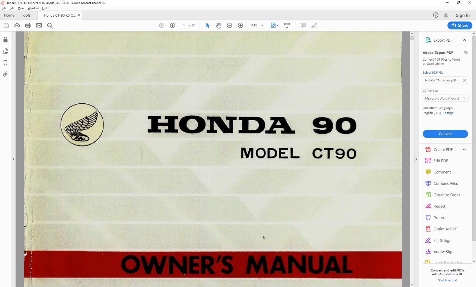Open the File menu
Screen dimensions: 476x287
pos(4,8)
